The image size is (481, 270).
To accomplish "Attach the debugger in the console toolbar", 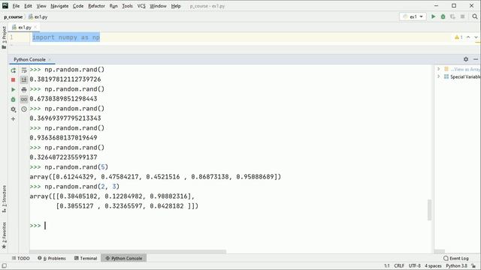I will click(x=14, y=100).
